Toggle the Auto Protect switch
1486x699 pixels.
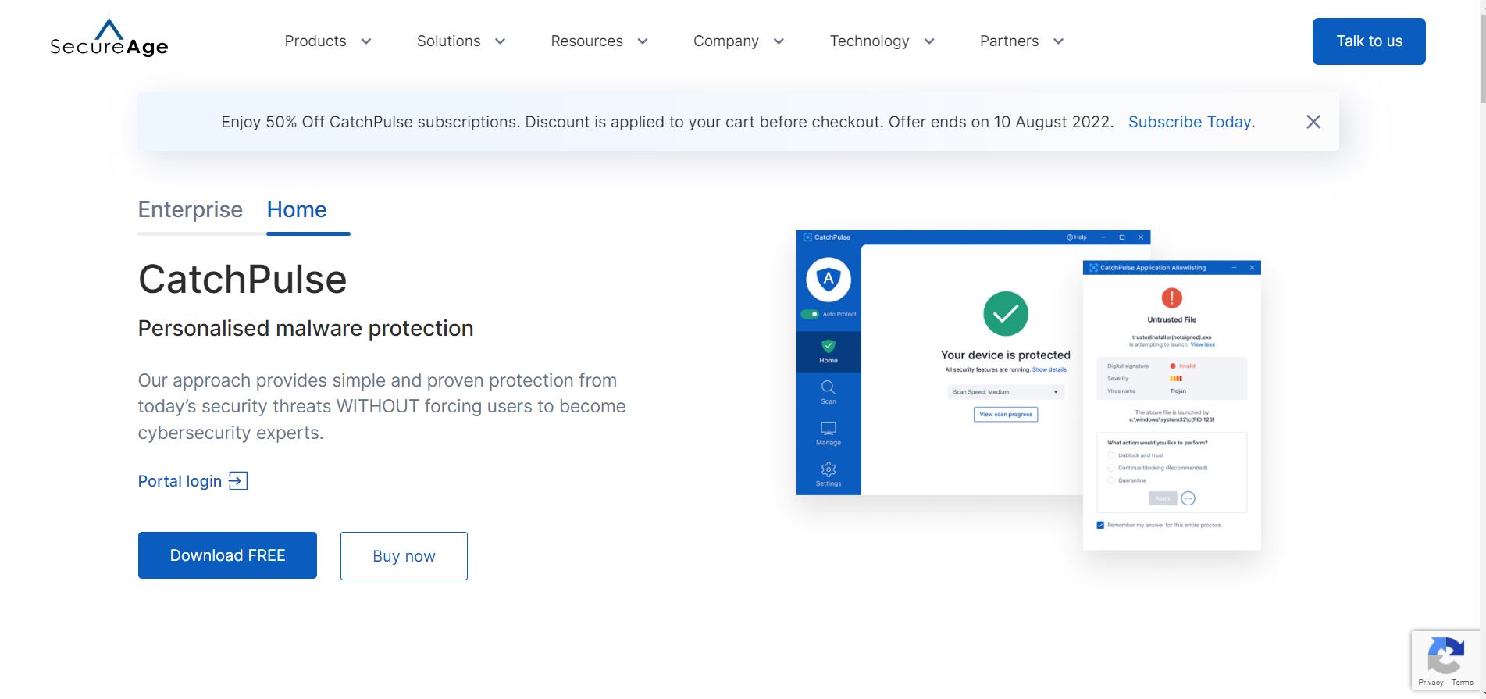pyautogui.click(x=810, y=314)
